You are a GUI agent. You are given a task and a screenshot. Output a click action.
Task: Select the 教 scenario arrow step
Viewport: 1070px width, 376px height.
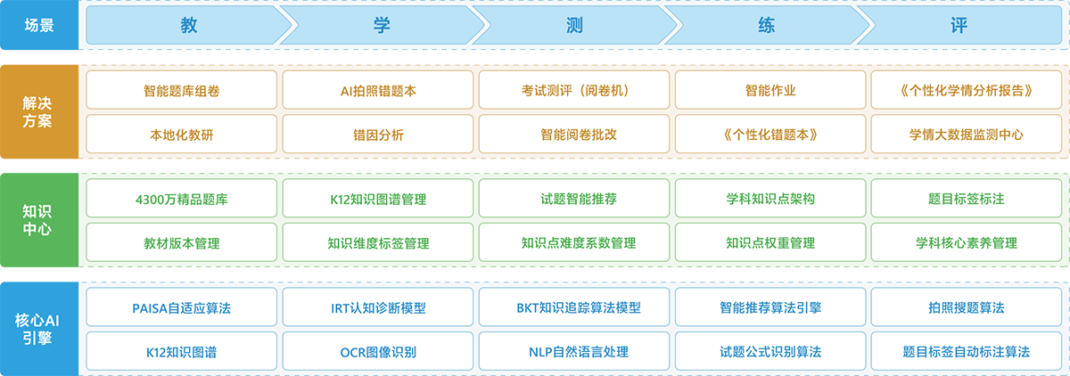click(188, 26)
